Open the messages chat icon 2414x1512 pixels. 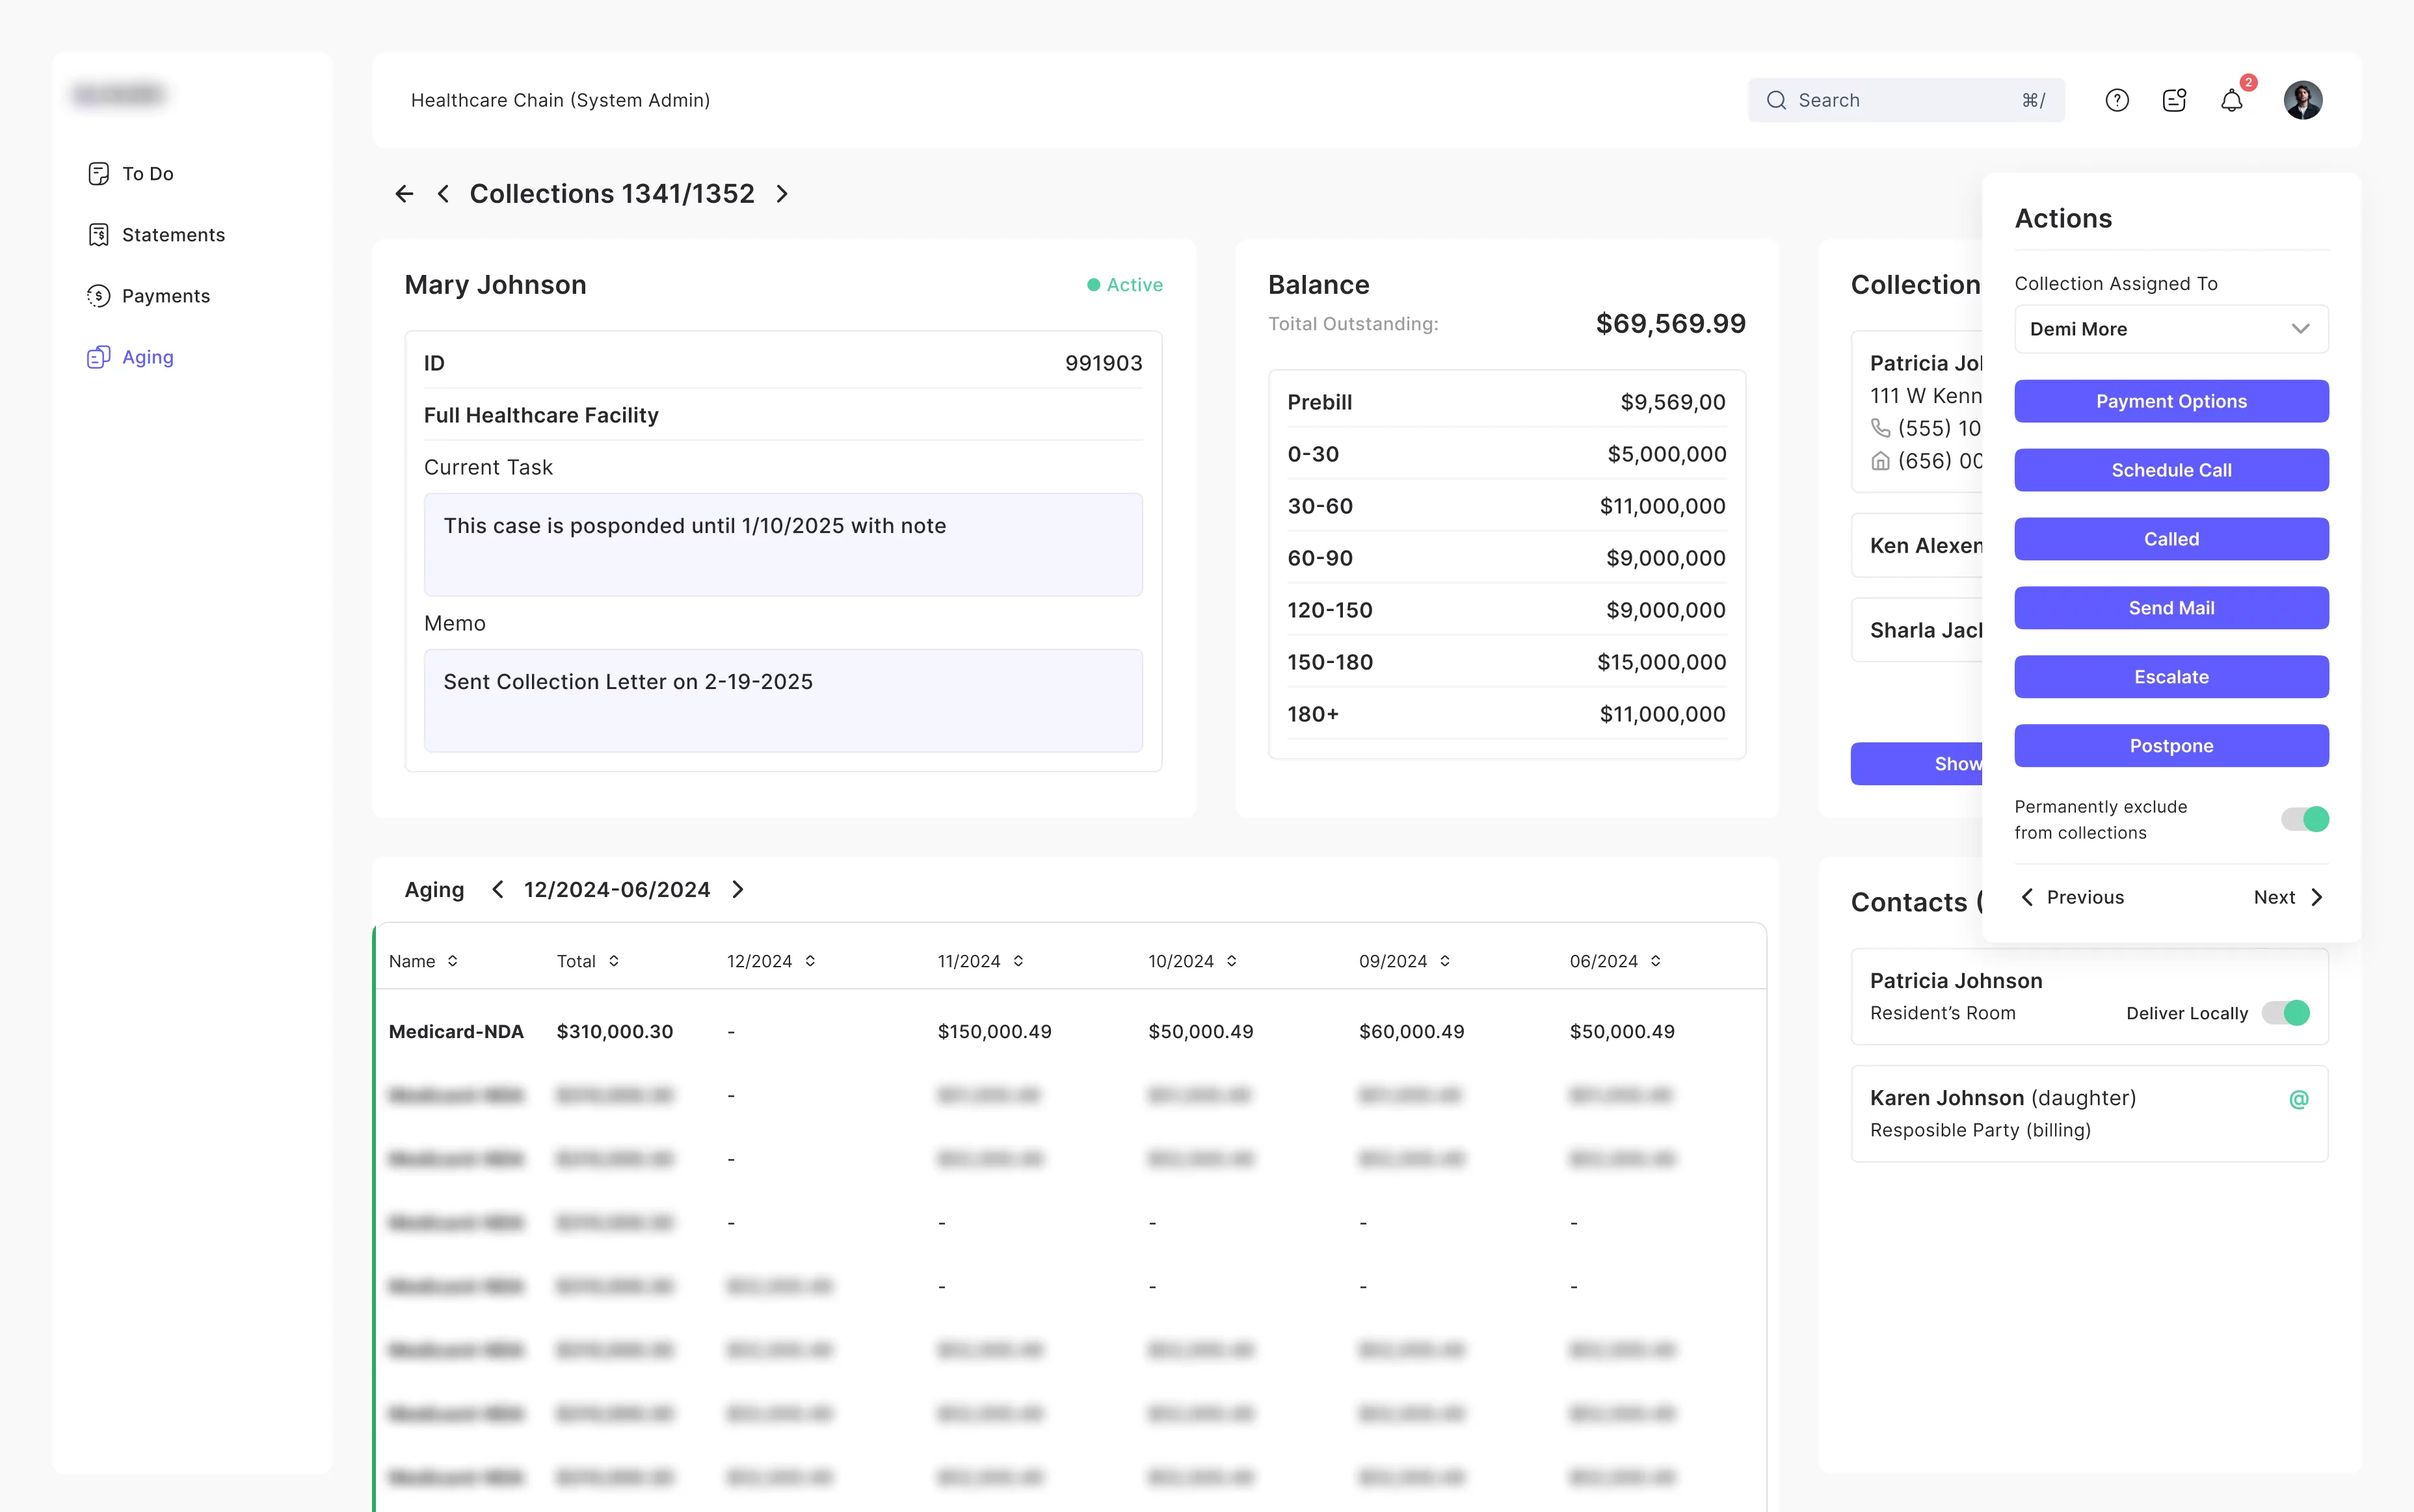(2174, 100)
